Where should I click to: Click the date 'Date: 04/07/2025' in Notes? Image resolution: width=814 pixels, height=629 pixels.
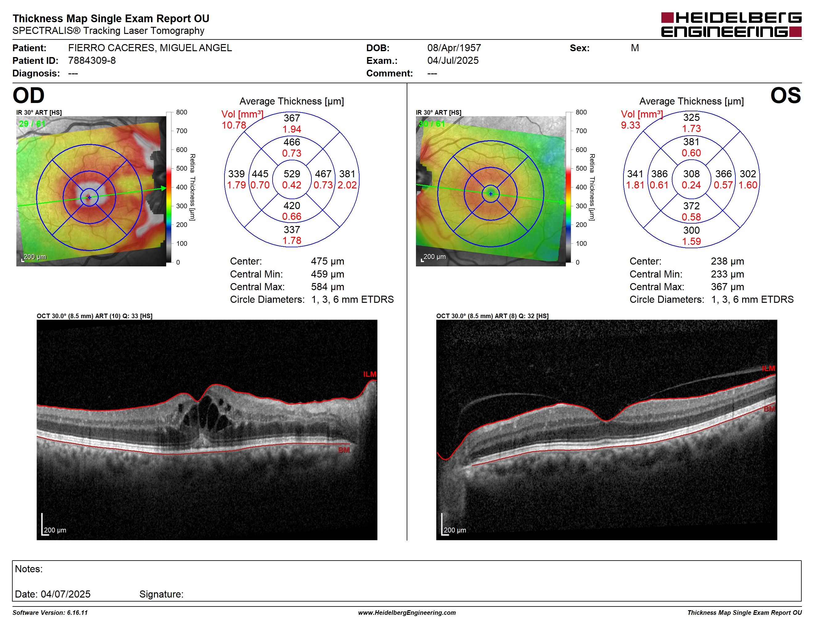click(52, 594)
